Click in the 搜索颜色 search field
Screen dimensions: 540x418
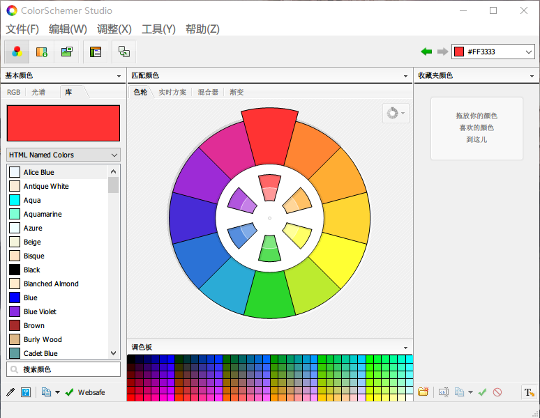pos(63,369)
